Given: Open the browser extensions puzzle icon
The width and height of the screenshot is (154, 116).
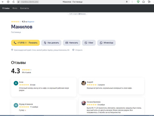Looking at the screenshot, I should (x=143, y=2).
